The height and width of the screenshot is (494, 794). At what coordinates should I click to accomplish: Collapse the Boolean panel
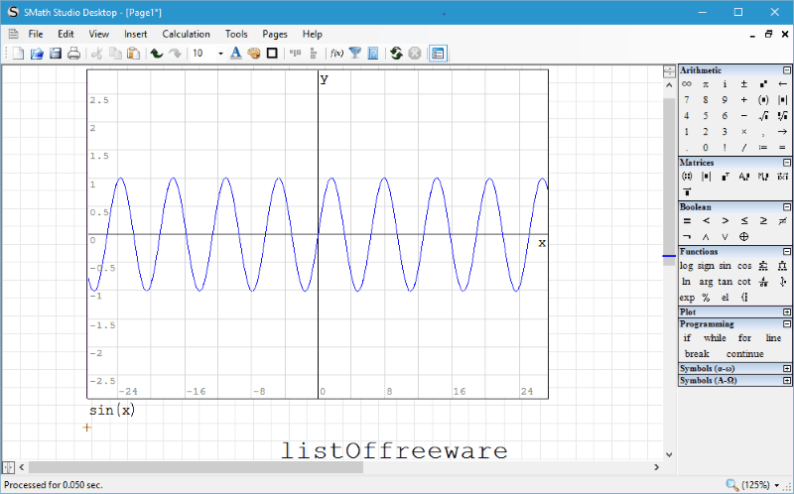pyautogui.click(x=786, y=207)
